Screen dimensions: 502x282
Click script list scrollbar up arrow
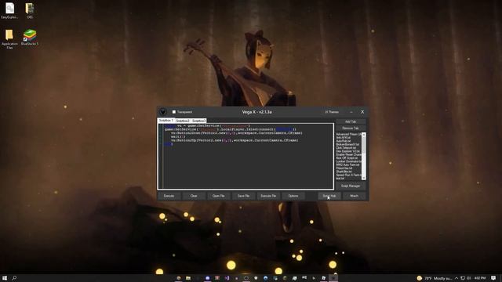coord(364,134)
